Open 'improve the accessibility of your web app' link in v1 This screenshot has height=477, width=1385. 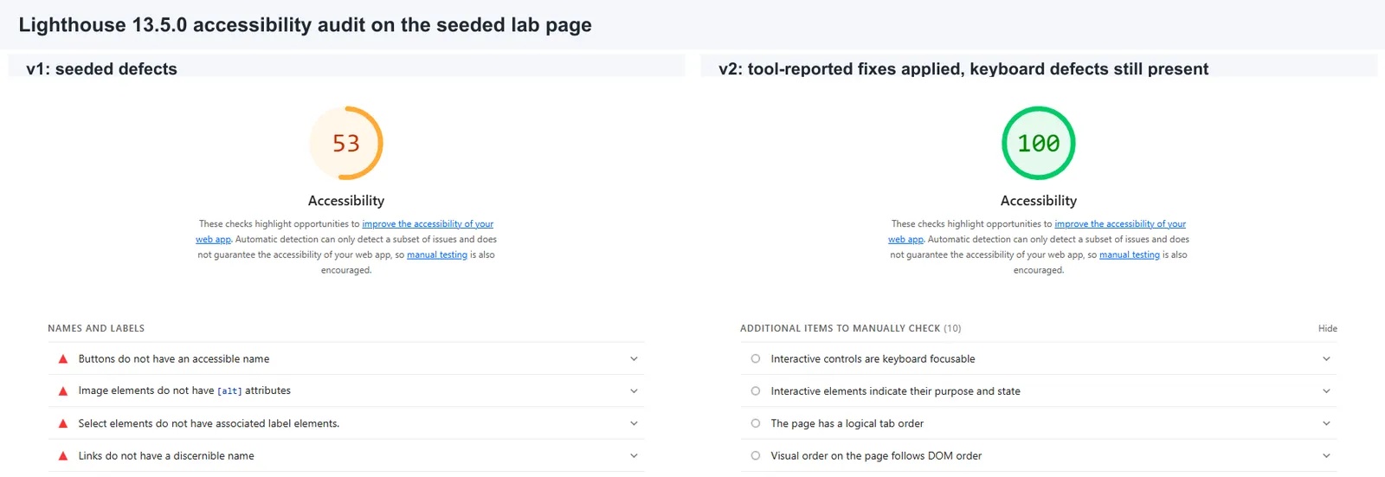pos(428,224)
